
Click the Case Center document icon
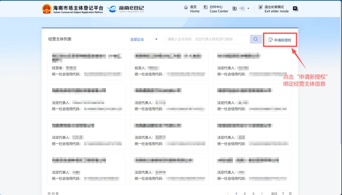click(x=206, y=7)
